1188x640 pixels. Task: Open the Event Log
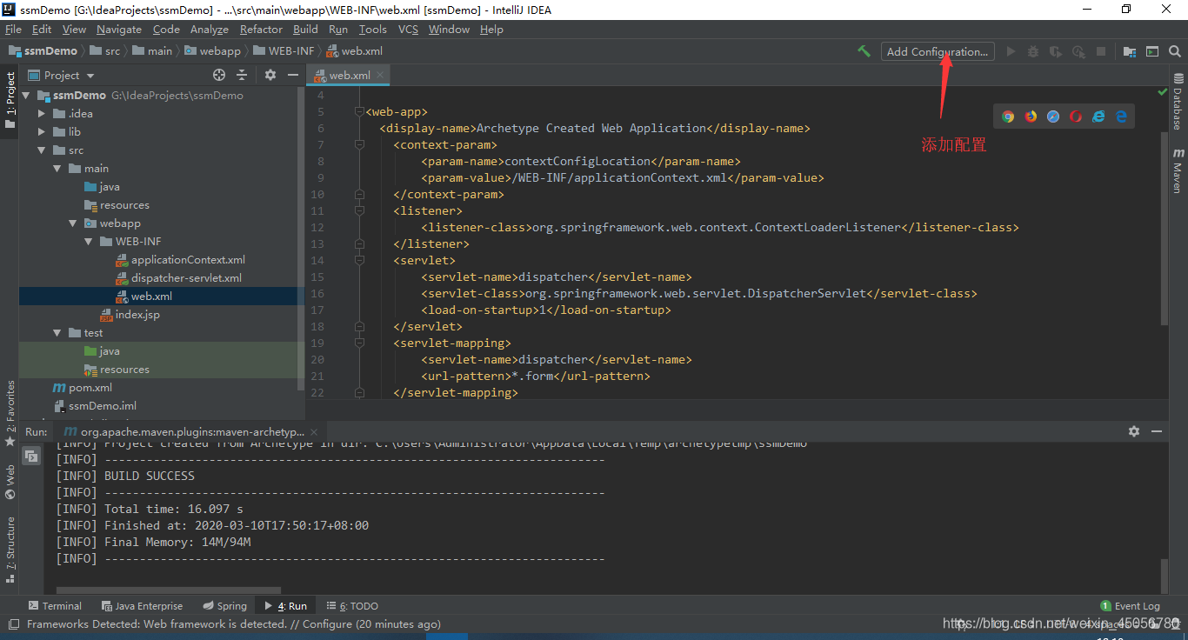tap(1131, 606)
